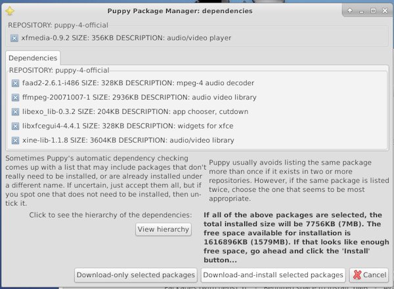Cancel the dependencies dialog
The image size is (394, 289).
(369, 275)
